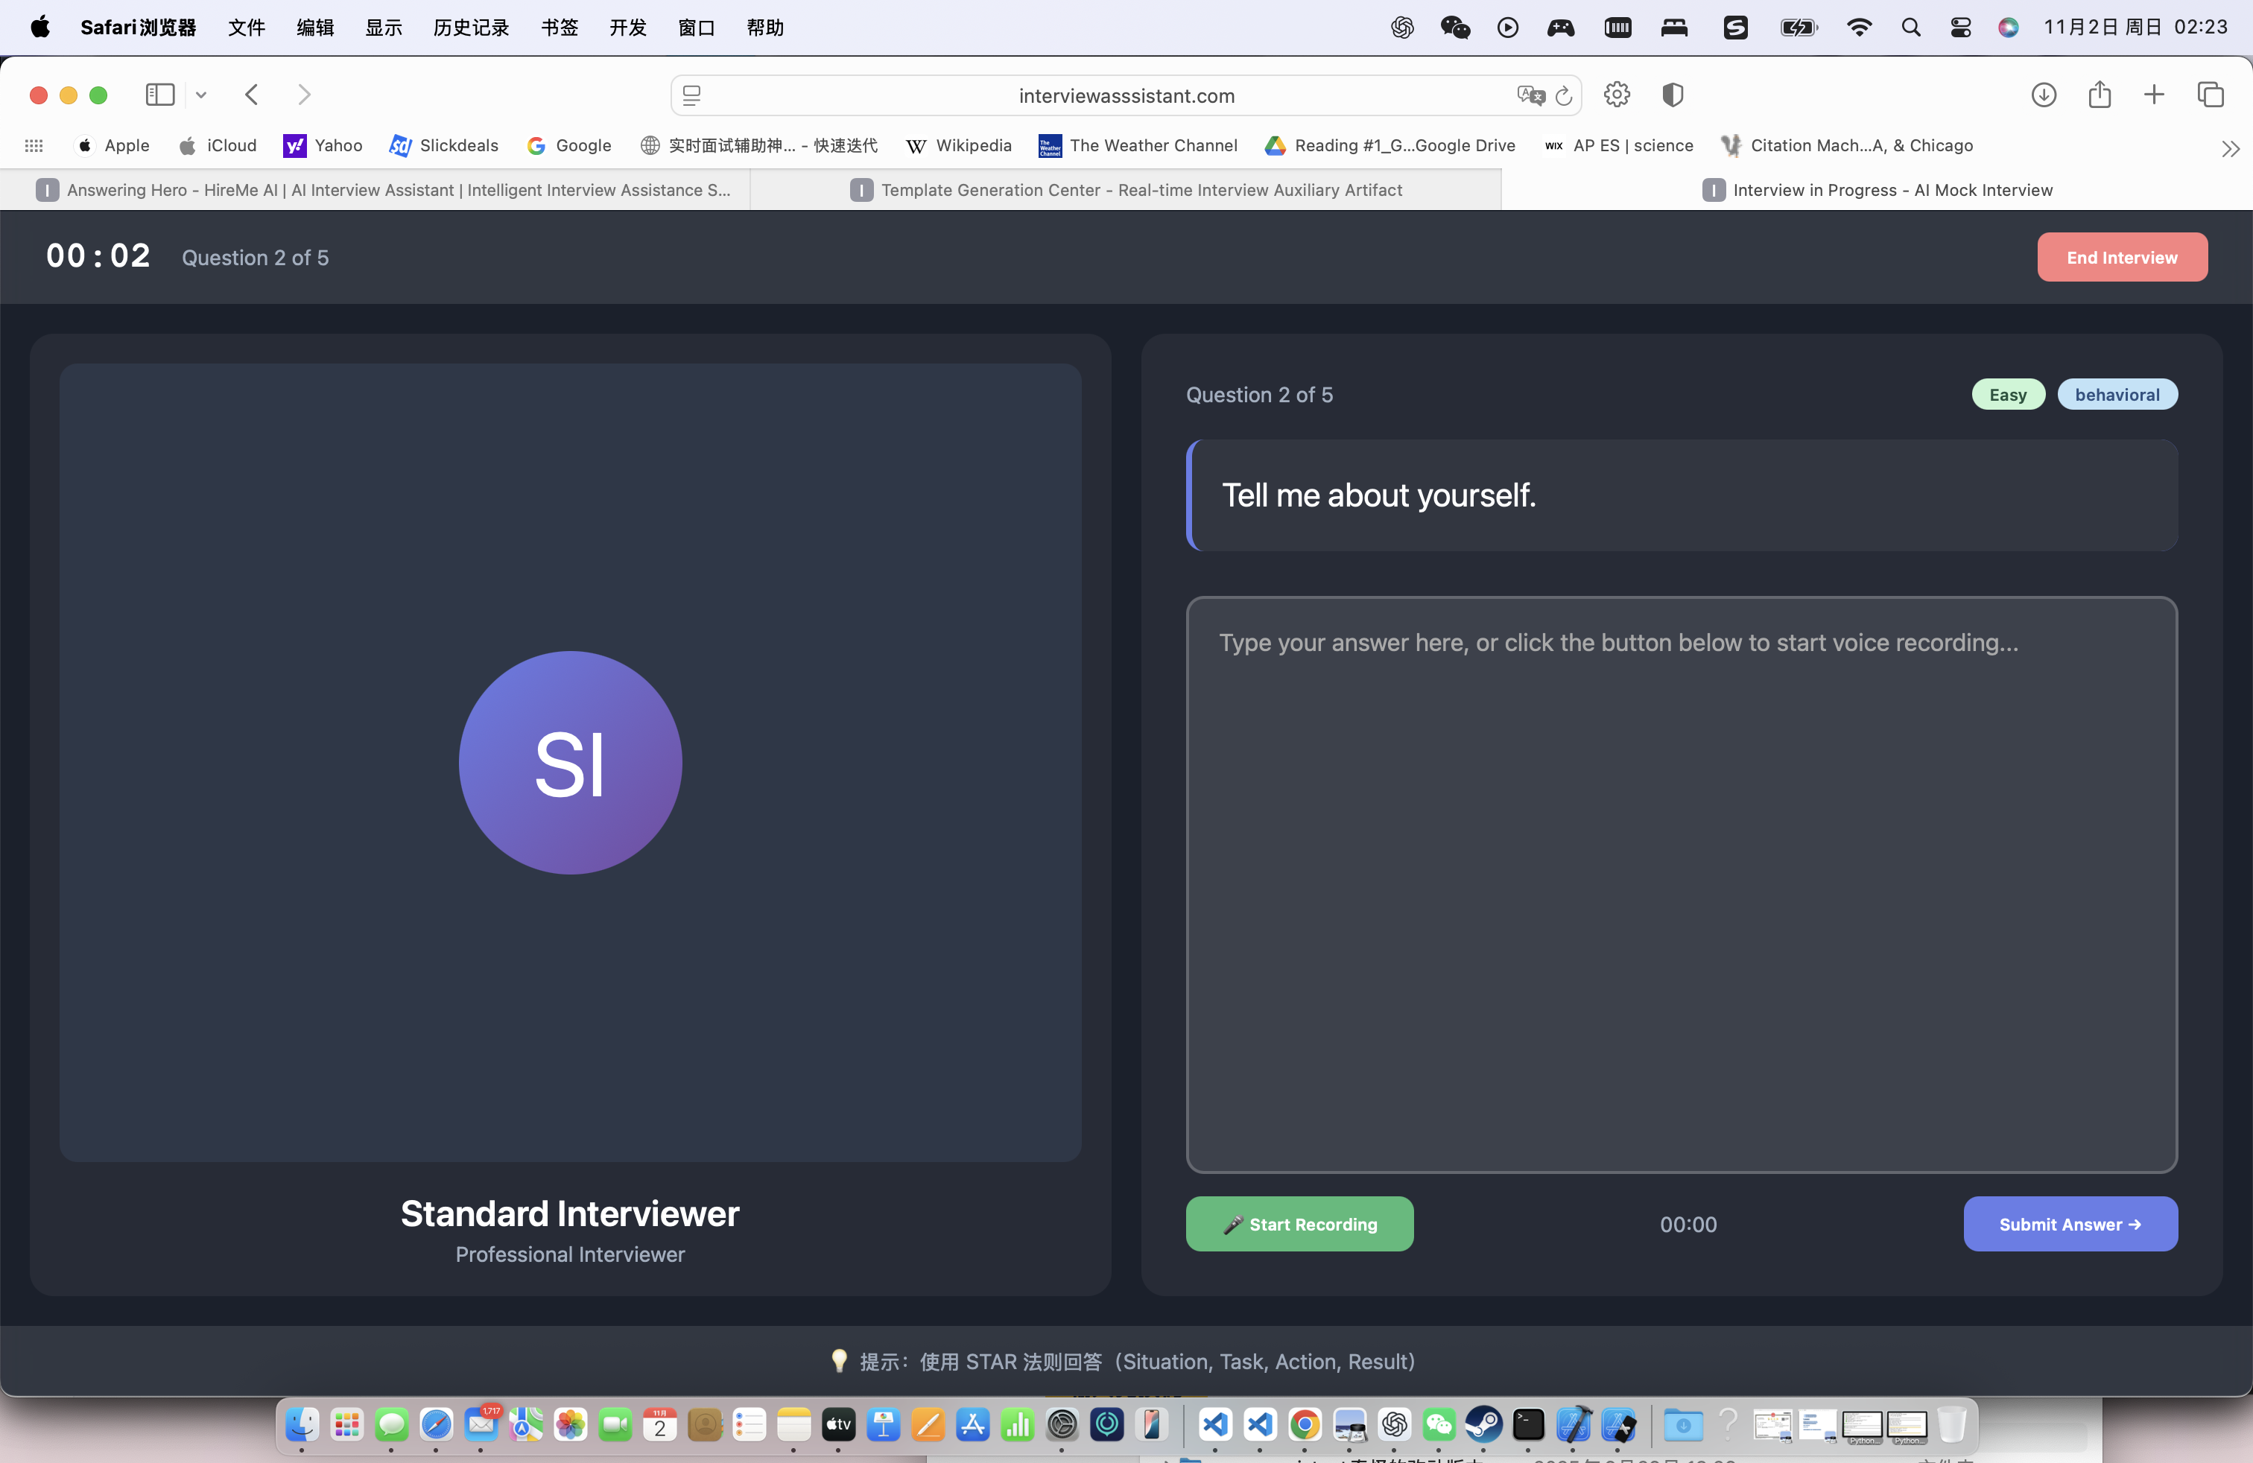Click the Share icon in Safari toolbar

(2100, 95)
